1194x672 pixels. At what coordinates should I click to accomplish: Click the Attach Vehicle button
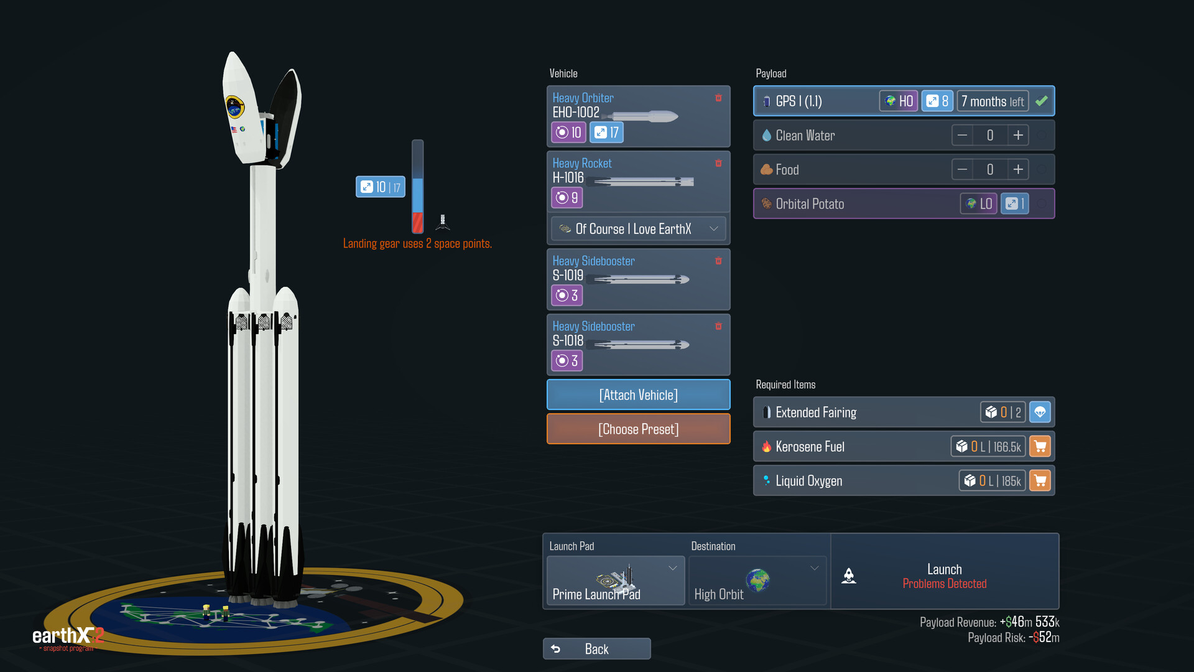coord(639,394)
